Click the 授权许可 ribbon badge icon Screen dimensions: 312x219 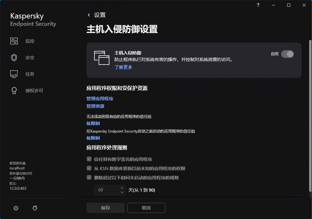[x=14, y=91]
